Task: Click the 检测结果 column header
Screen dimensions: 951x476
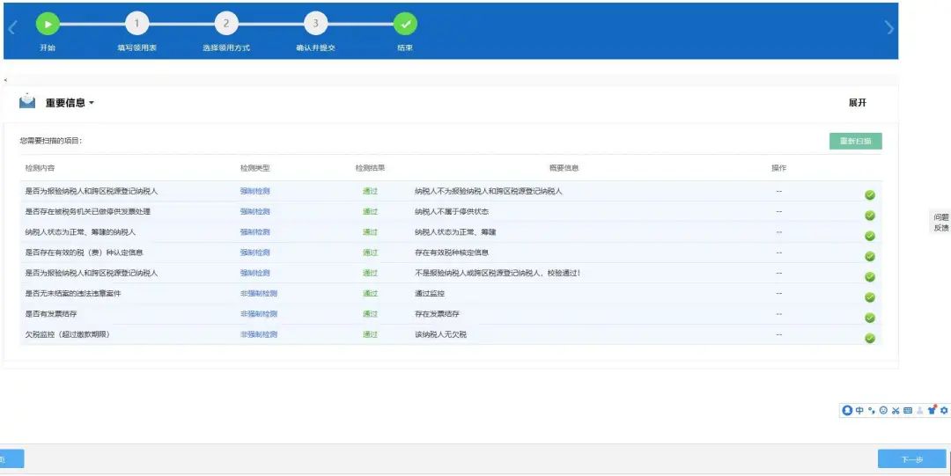Action: pos(370,168)
